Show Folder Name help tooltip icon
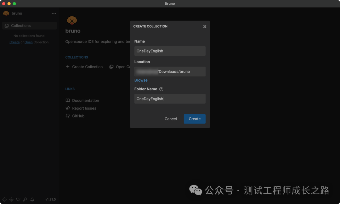340x204 pixels. point(161,89)
